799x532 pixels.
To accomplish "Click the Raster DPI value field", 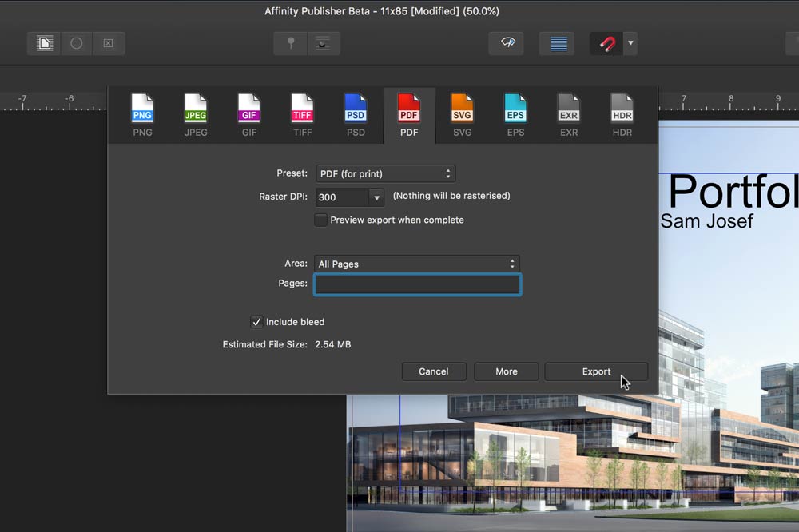I will [x=343, y=197].
